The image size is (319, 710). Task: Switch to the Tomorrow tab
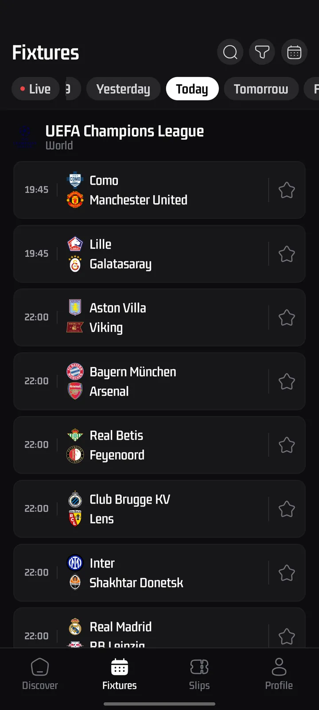click(261, 89)
